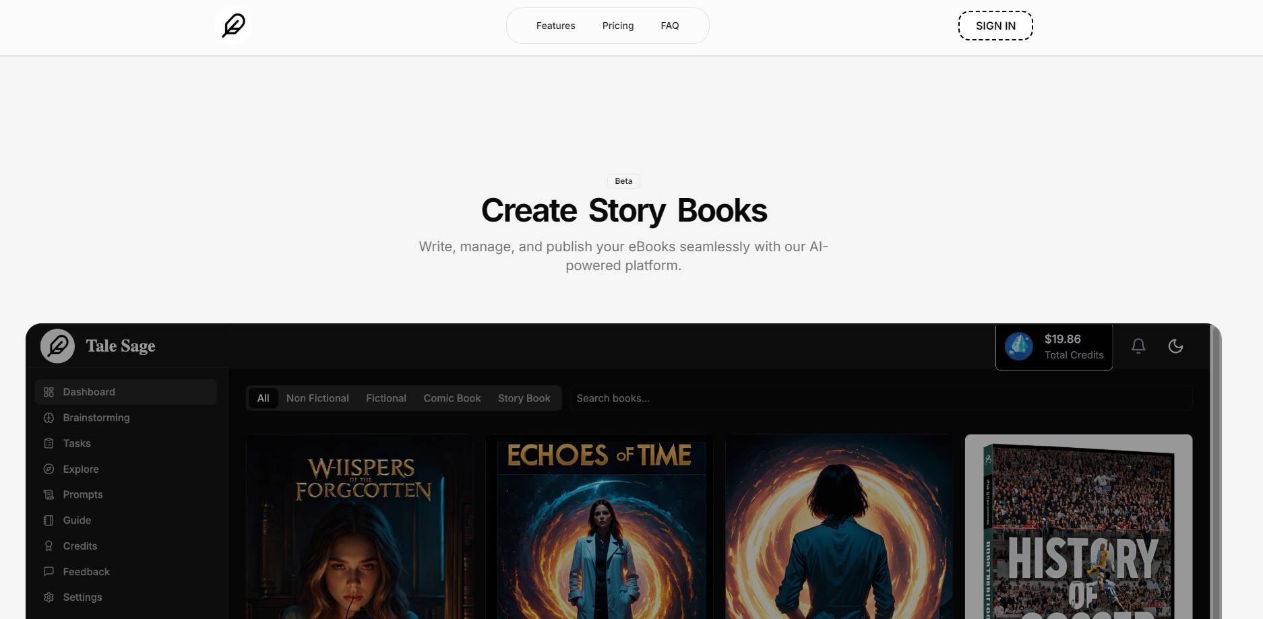Click the SIGN IN button
The height and width of the screenshot is (619, 1263).
coord(995,26)
